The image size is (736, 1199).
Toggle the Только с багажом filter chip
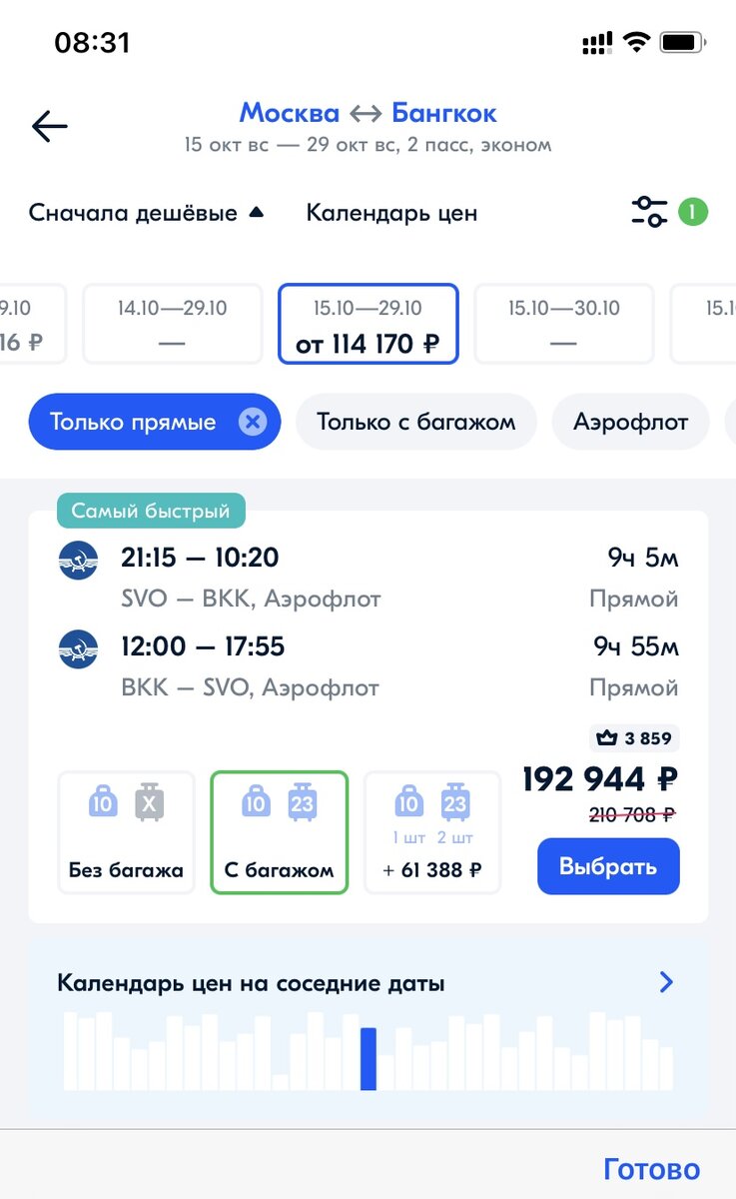(x=416, y=422)
